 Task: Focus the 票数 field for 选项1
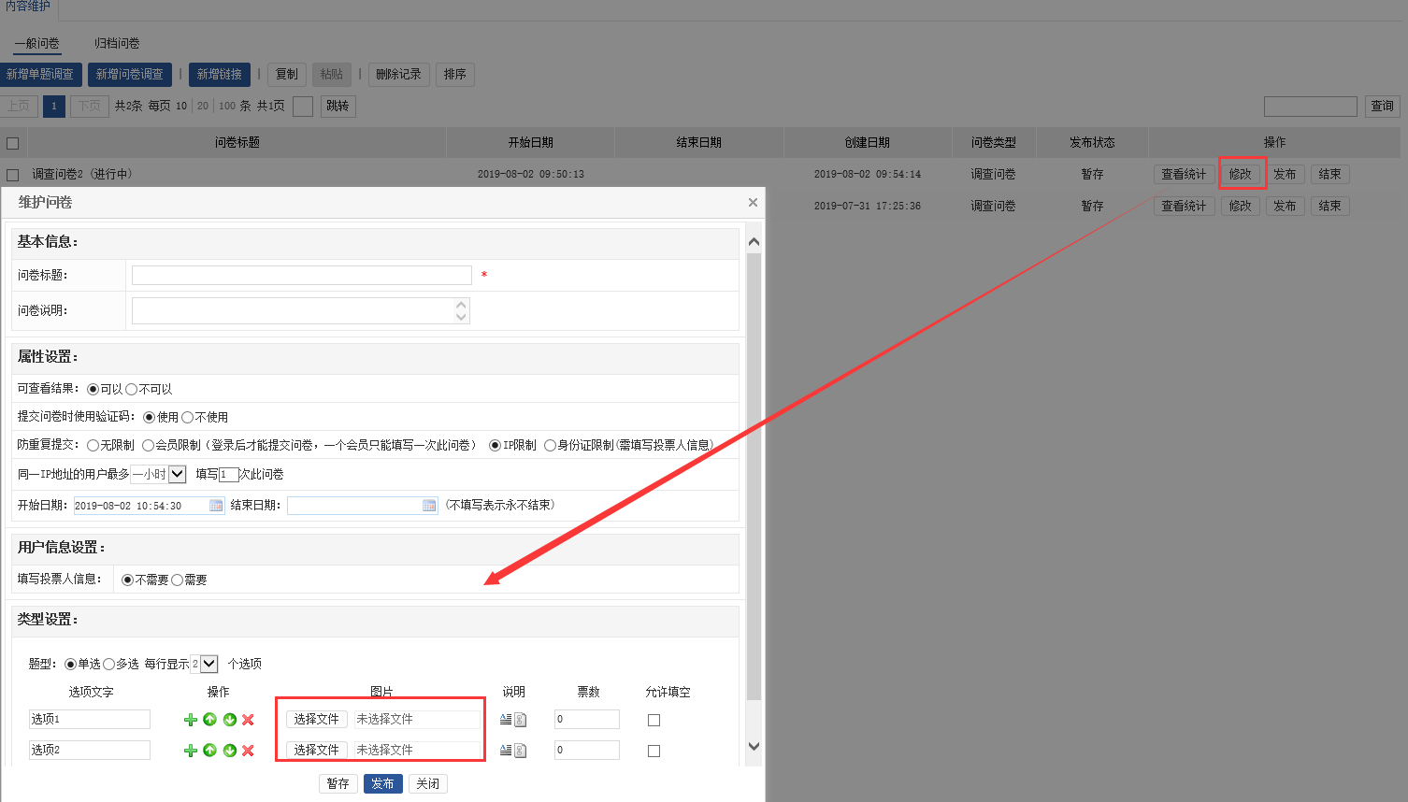click(587, 719)
